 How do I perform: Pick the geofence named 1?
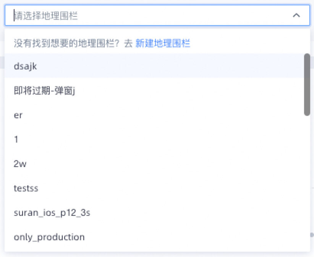(16, 140)
